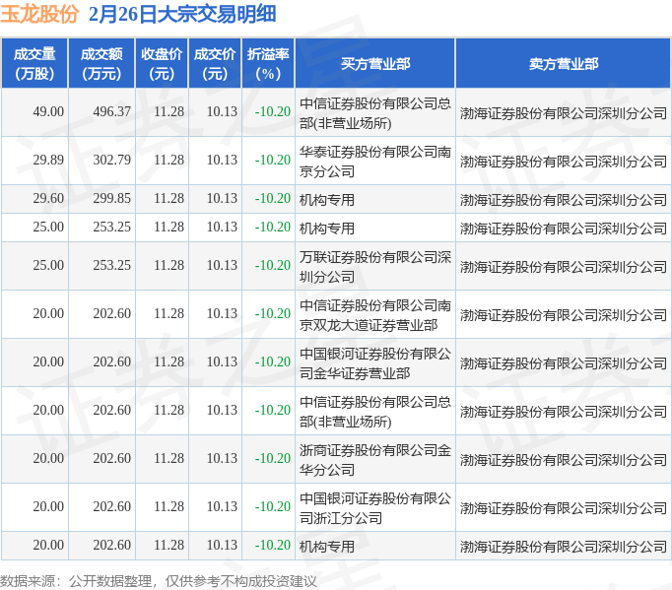Click buyer 中信证券南京双龙大道证券营业部
The image size is (672, 590).
tap(375, 315)
